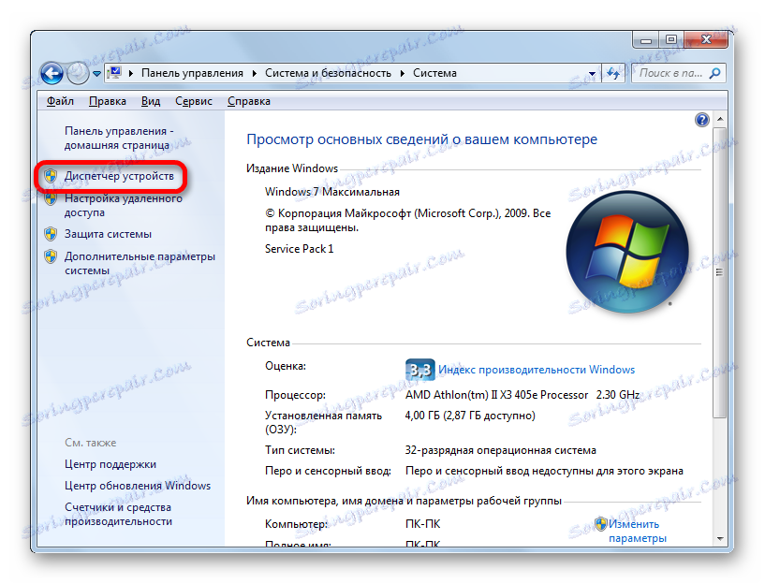Open the Правка menu

108,101
